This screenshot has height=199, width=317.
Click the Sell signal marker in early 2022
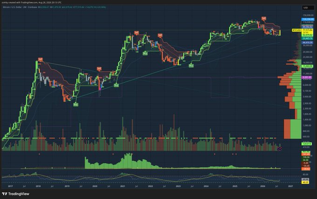click(160, 35)
